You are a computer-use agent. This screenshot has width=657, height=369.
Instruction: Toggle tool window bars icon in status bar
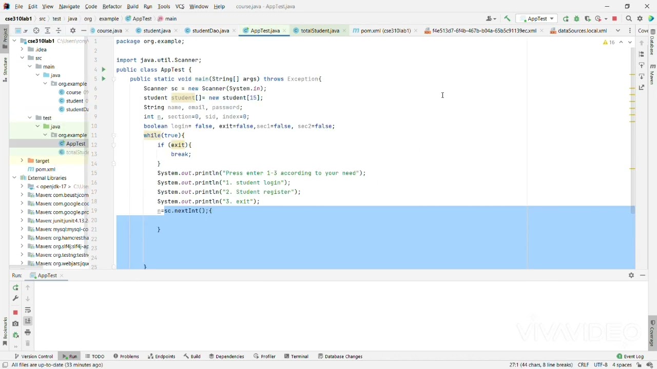[5, 365]
